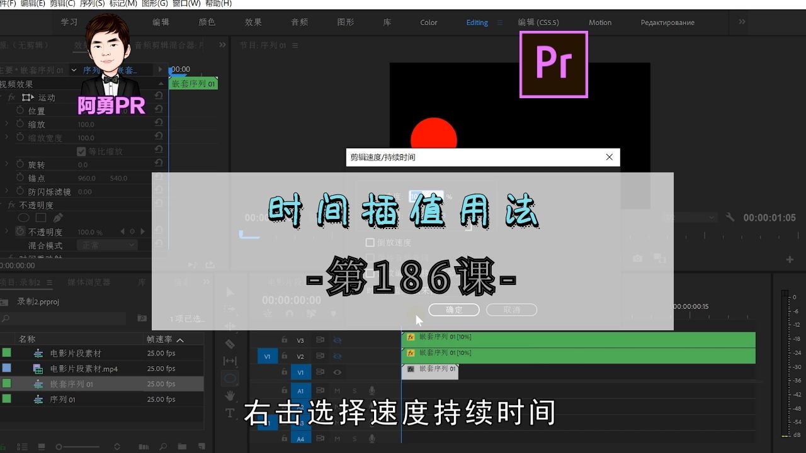
Task: Open the project panel menu icon
Action: [x=49, y=282]
